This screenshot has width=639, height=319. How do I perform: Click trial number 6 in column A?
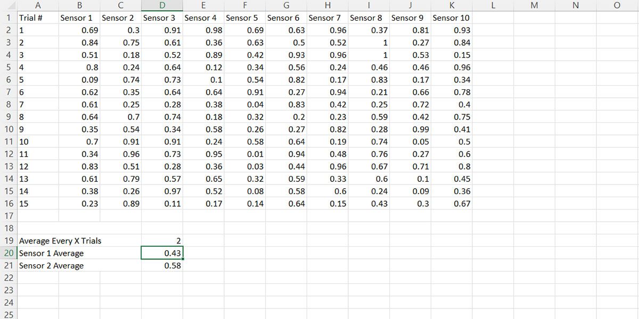[x=38, y=92]
